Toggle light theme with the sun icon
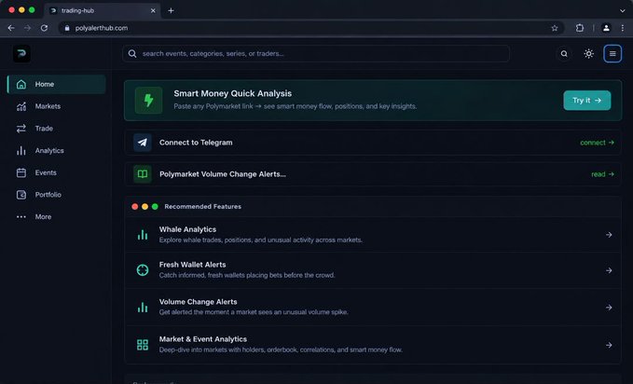This screenshot has height=384, width=633. (x=588, y=54)
